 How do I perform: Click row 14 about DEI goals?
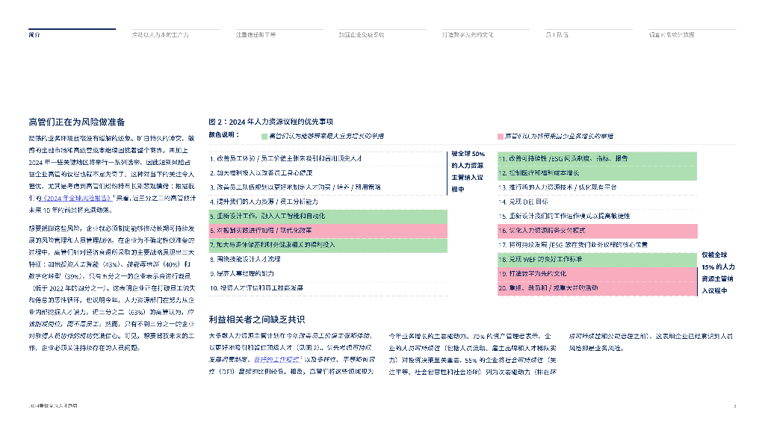click(x=597, y=202)
